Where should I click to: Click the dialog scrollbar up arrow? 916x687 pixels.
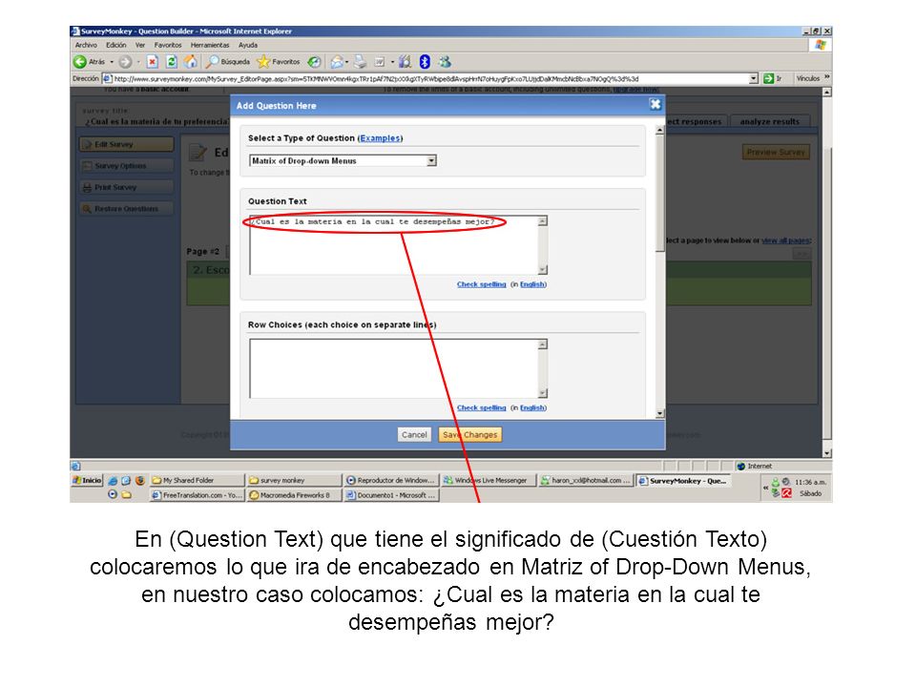659,131
